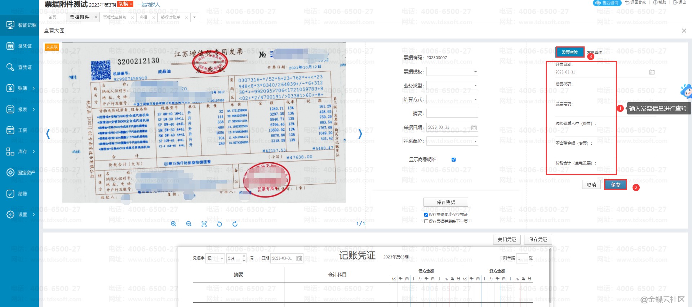
Task: Open the 结算方式 dropdown
Action: pyautogui.click(x=475, y=100)
